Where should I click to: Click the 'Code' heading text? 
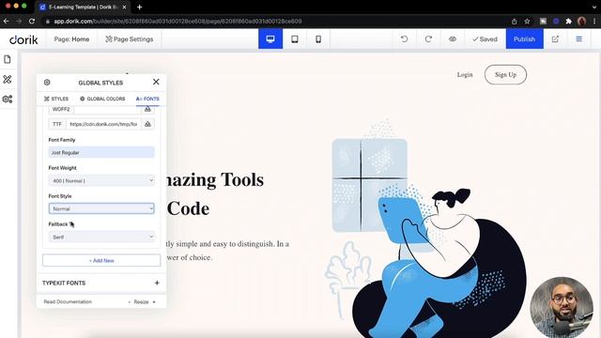[188, 208]
